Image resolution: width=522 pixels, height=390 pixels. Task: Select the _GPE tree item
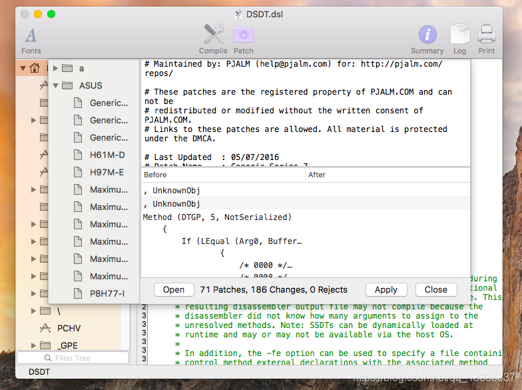pos(69,345)
